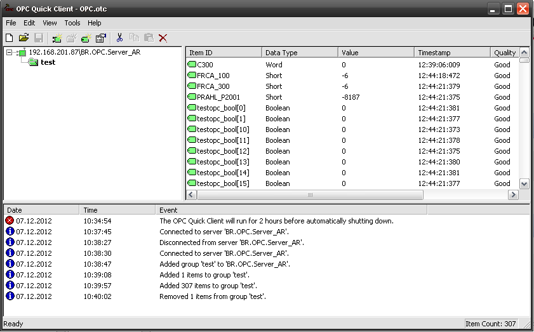Image resolution: width=534 pixels, height=332 pixels.
Task: Click the red error icon at 10:34:54
Action: [x=10, y=220]
